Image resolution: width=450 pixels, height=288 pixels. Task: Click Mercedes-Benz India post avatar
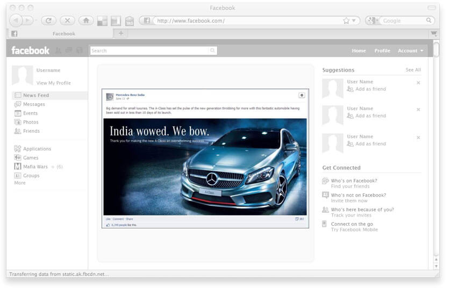pyautogui.click(x=110, y=97)
